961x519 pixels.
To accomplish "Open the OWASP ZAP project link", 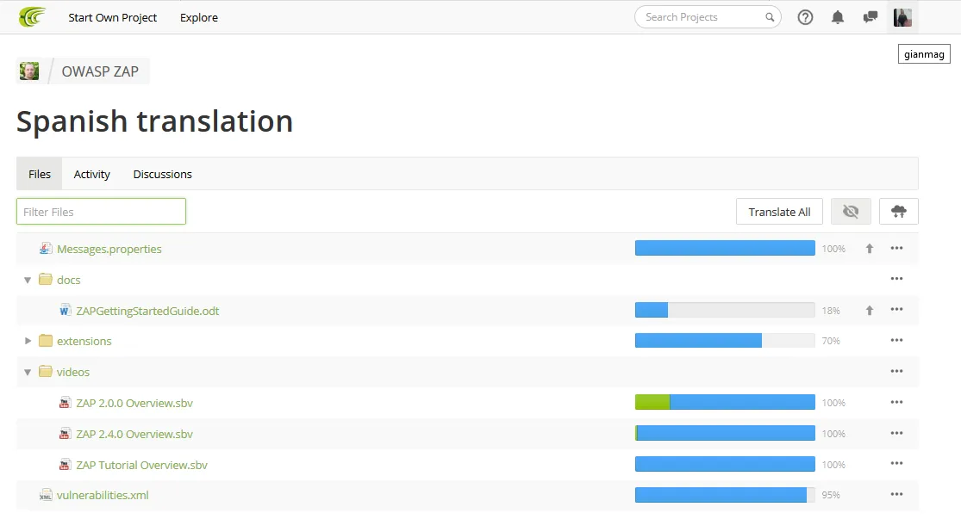I will [100, 71].
